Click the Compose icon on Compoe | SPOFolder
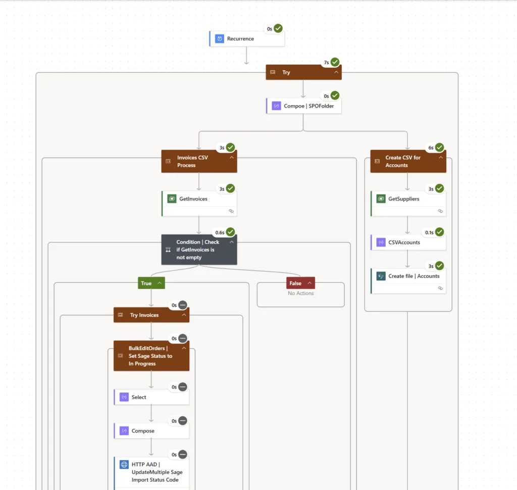Screen dimensions: 517x490 click(x=276, y=106)
